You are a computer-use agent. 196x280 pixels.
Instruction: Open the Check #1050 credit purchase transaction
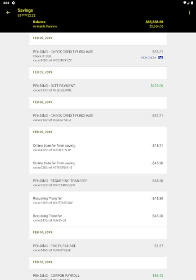coord(77,56)
